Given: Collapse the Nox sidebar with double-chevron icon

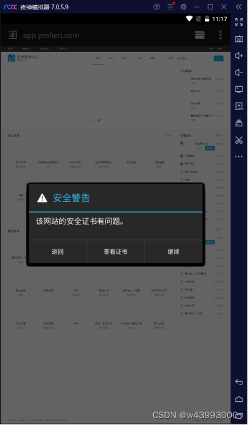Looking at the screenshot, I should click(x=239, y=7).
